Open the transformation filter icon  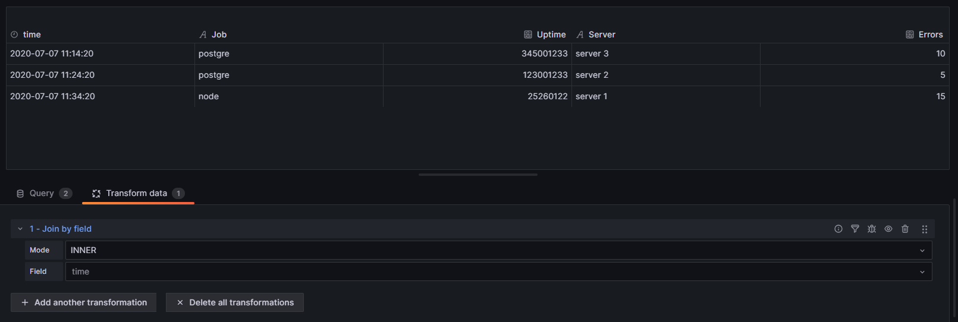point(855,229)
